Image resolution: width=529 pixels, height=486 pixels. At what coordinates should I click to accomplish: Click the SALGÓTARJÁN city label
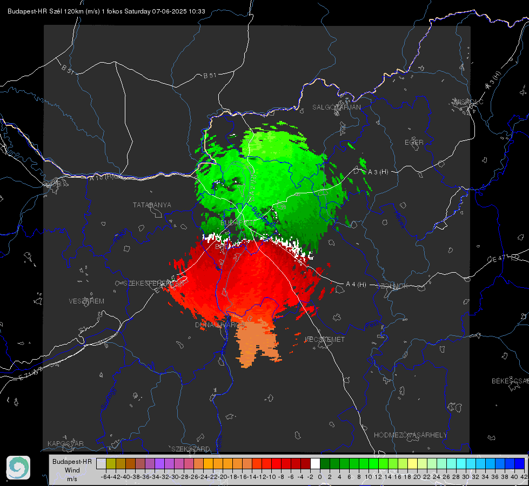(x=336, y=107)
